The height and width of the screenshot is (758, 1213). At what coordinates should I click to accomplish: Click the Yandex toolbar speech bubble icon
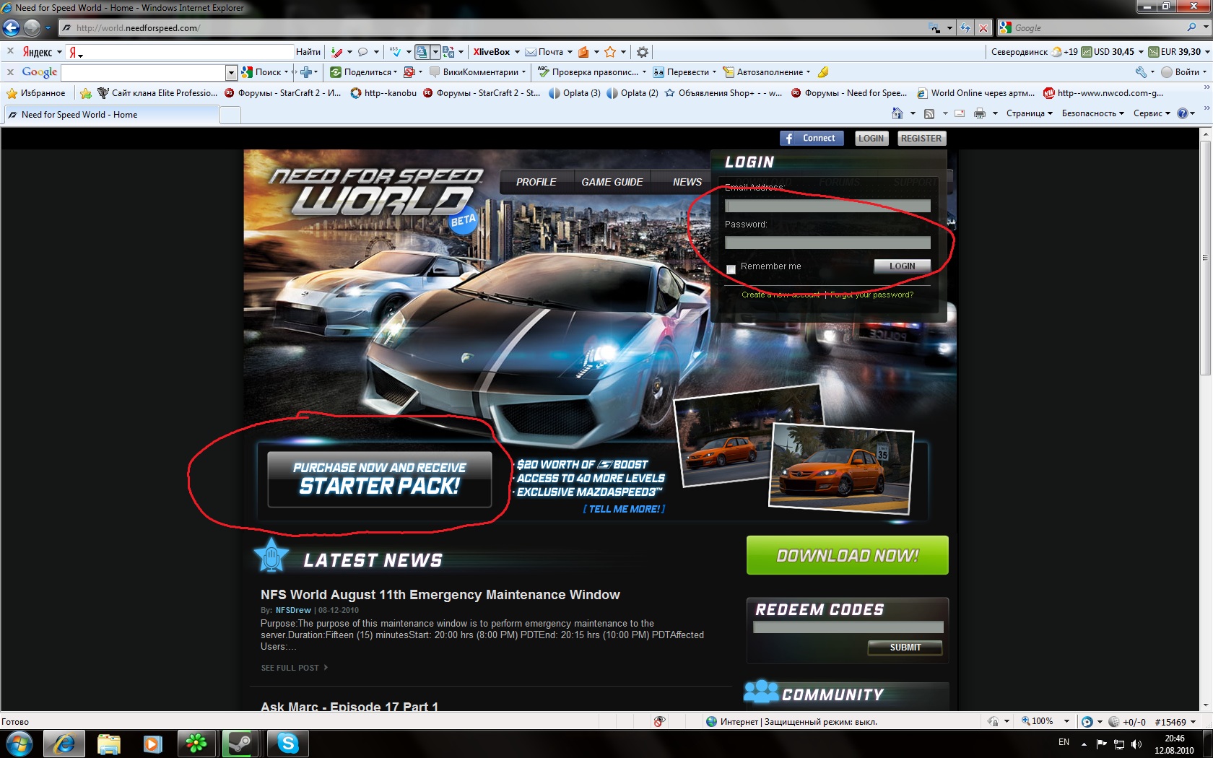pos(363,52)
